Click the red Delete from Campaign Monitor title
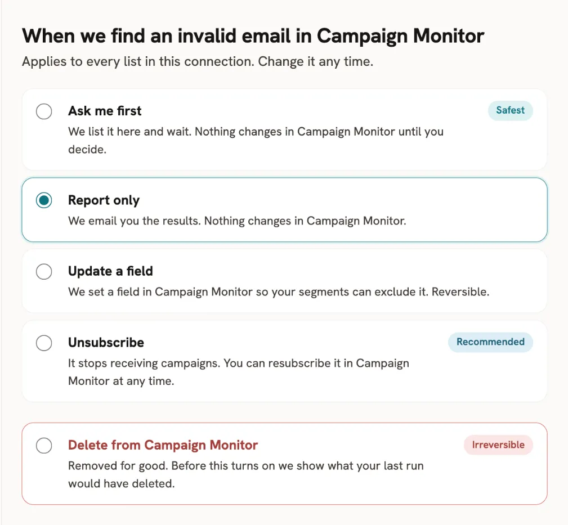Image resolution: width=568 pixels, height=525 pixels. 163,445
